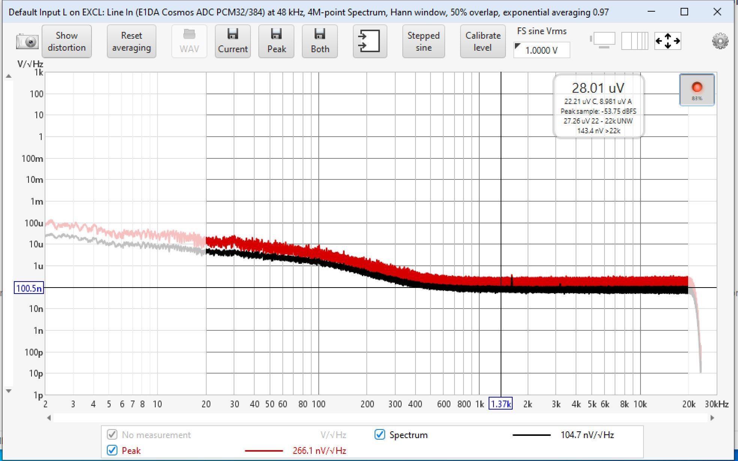
Task: Click the horizontal scrollbar track
Action: coord(380,418)
